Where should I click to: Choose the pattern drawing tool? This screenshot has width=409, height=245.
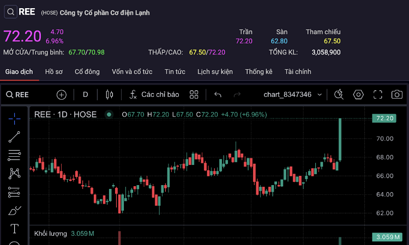(x=15, y=174)
